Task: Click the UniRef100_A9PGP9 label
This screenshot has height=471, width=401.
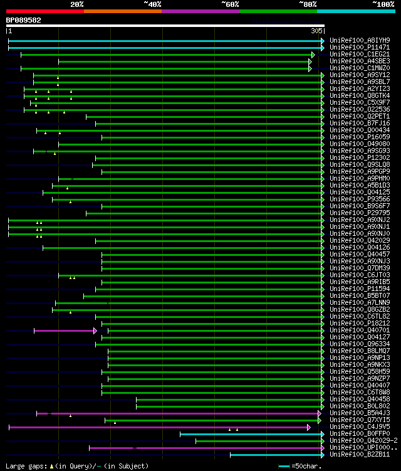Action: (x=360, y=171)
